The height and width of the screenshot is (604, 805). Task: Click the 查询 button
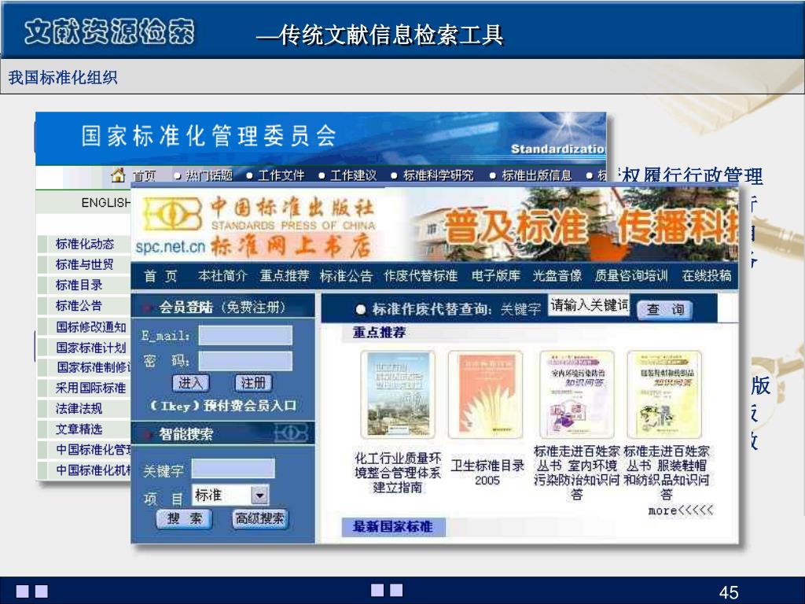(x=665, y=309)
